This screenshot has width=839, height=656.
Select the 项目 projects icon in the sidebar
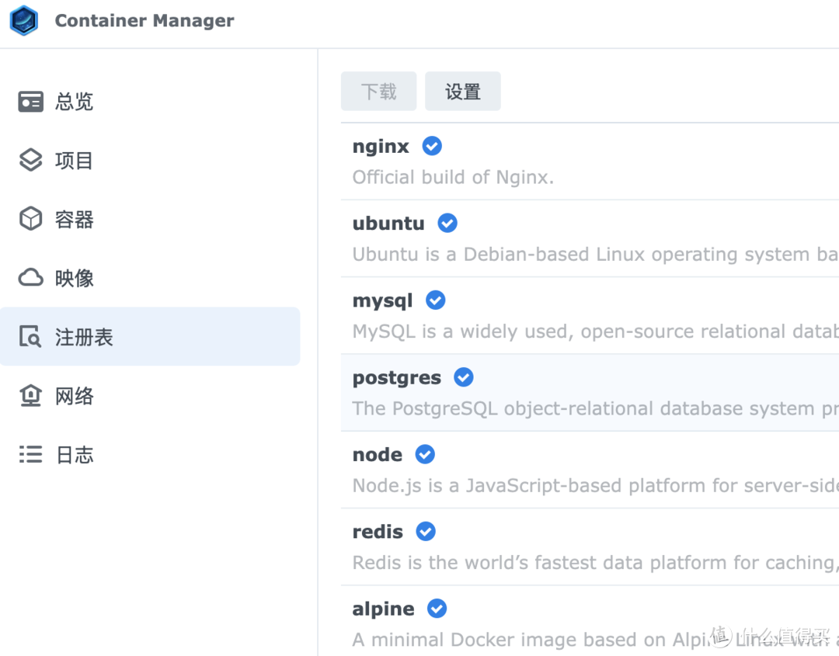[30, 160]
